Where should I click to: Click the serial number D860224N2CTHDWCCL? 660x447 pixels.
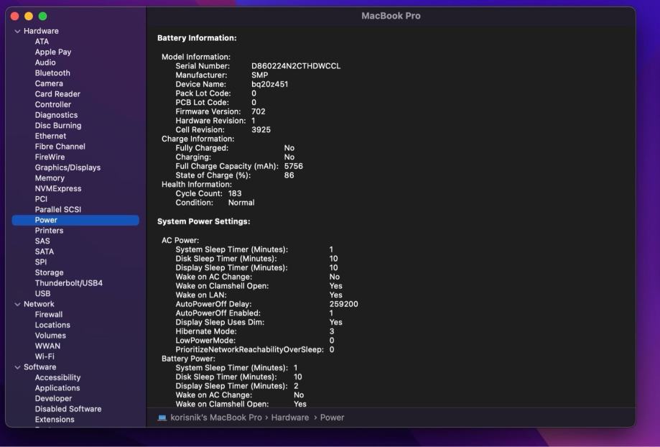pos(296,66)
